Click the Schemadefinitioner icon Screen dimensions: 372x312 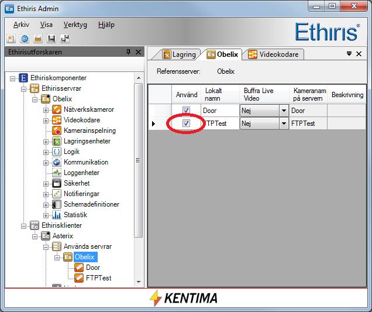[57, 204]
